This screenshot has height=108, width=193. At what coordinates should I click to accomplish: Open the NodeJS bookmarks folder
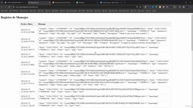click(x=5, y=11)
